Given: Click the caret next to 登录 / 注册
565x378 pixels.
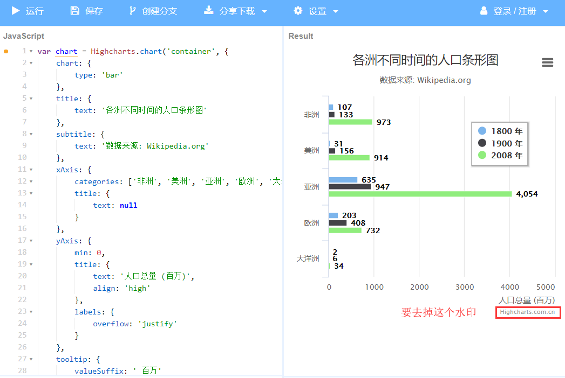Looking at the screenshot, I should click(x=546, y=11).
